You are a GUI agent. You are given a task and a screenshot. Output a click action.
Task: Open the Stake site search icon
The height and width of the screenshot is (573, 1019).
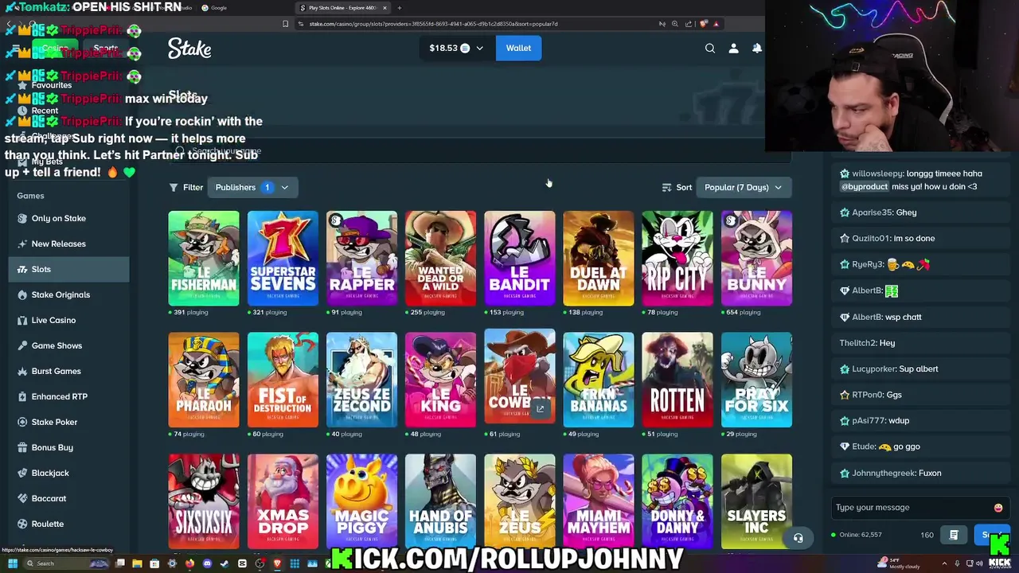(710, 49)
